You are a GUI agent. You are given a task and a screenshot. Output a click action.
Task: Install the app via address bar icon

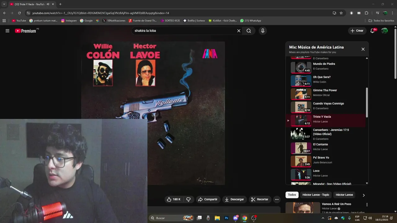[334, 13]
